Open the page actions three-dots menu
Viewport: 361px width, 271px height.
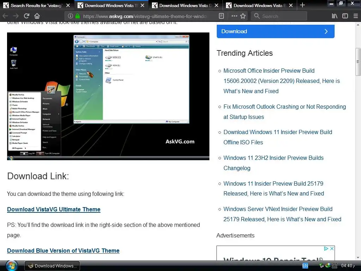tap(234, 16)
